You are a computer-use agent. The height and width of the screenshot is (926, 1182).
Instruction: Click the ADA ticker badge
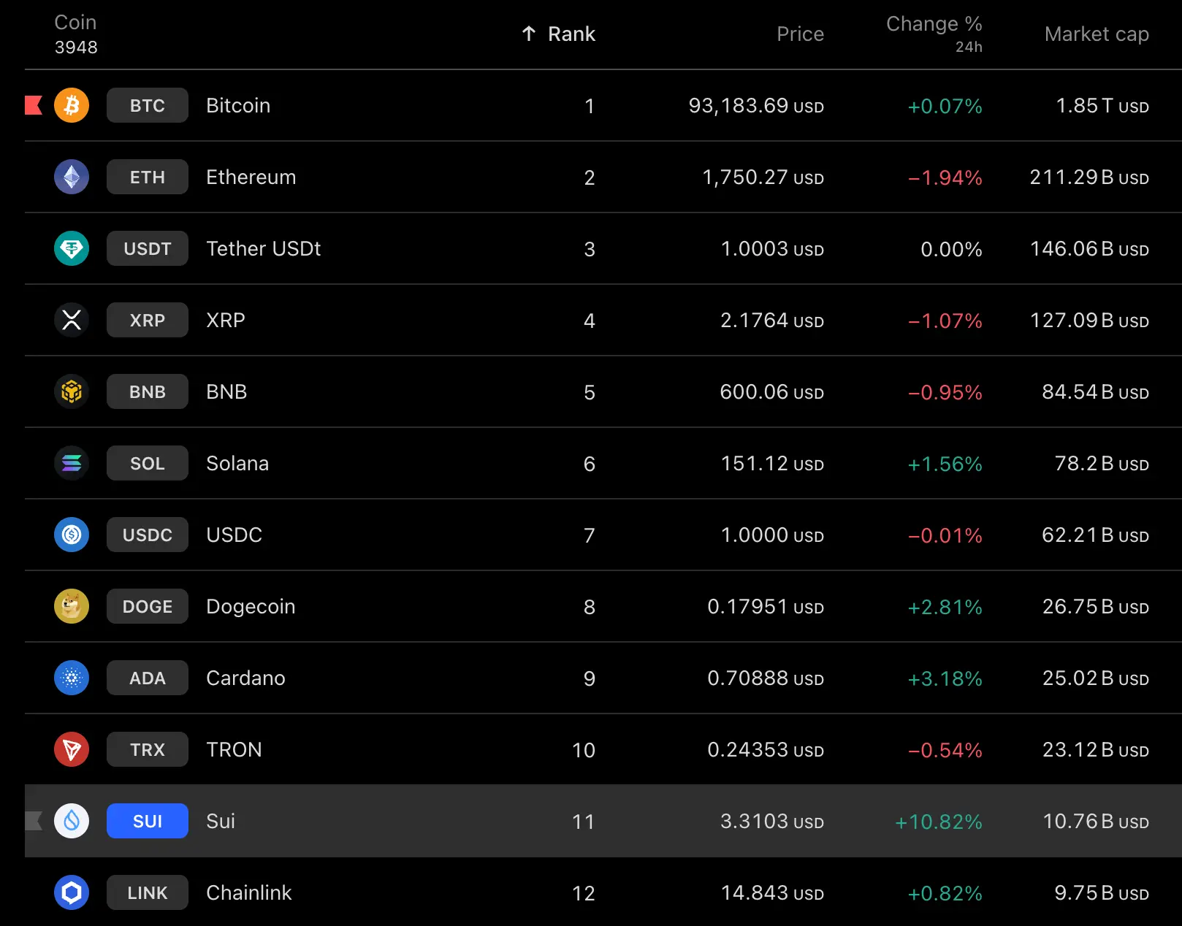coord(148,678)
